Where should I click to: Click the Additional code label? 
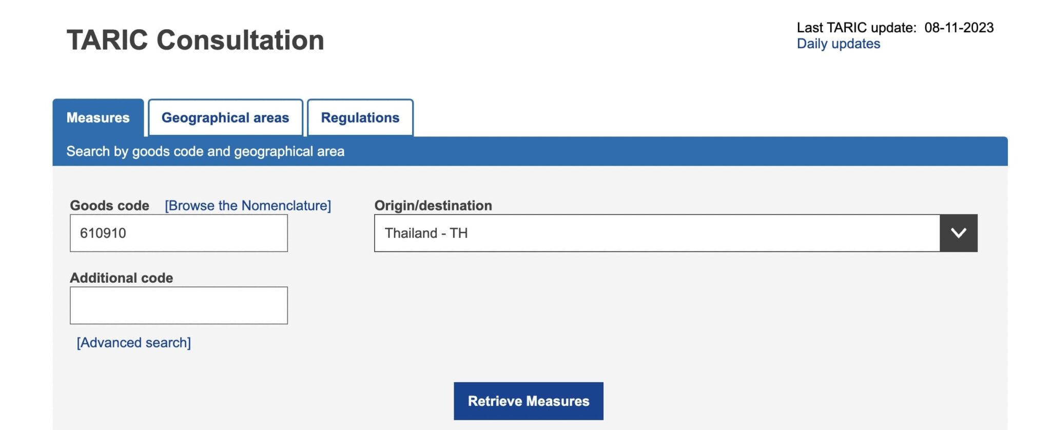coord(121,278)
